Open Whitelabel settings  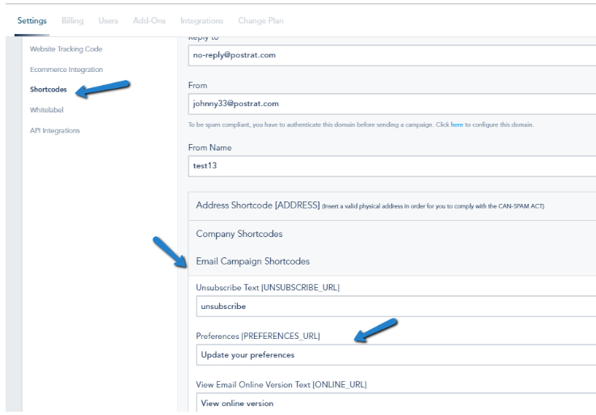tap(47, 110)
